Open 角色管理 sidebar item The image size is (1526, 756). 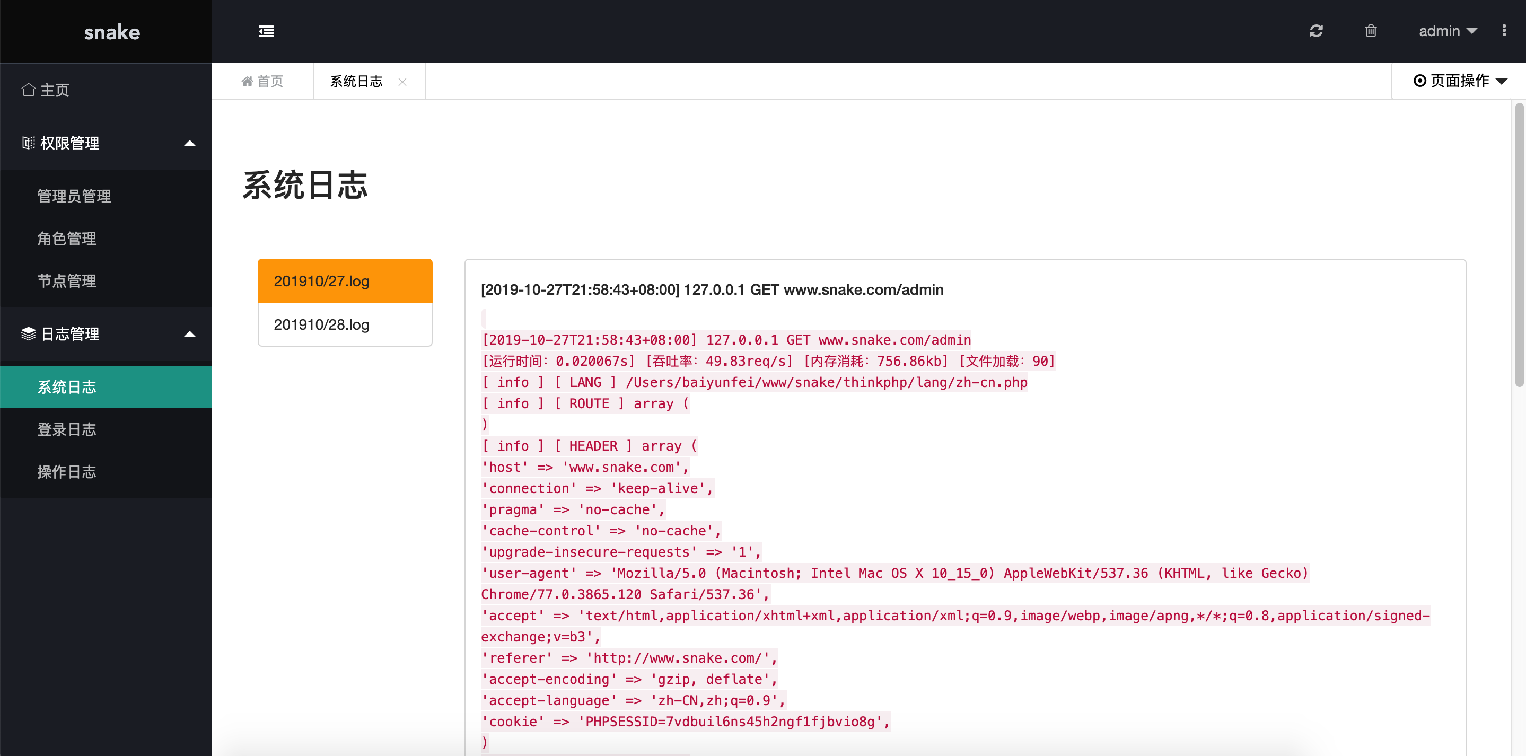(x=66, y=239)
